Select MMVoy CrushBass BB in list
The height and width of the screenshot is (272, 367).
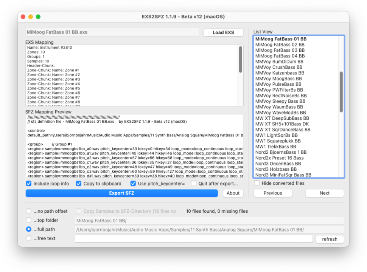tap(279, 67)
